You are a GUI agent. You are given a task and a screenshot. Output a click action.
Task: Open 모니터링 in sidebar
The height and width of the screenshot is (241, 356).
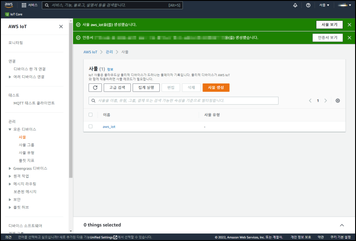[16, 43]
